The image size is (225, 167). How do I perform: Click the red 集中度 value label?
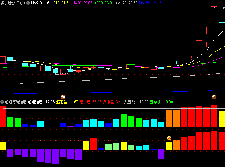91,102
